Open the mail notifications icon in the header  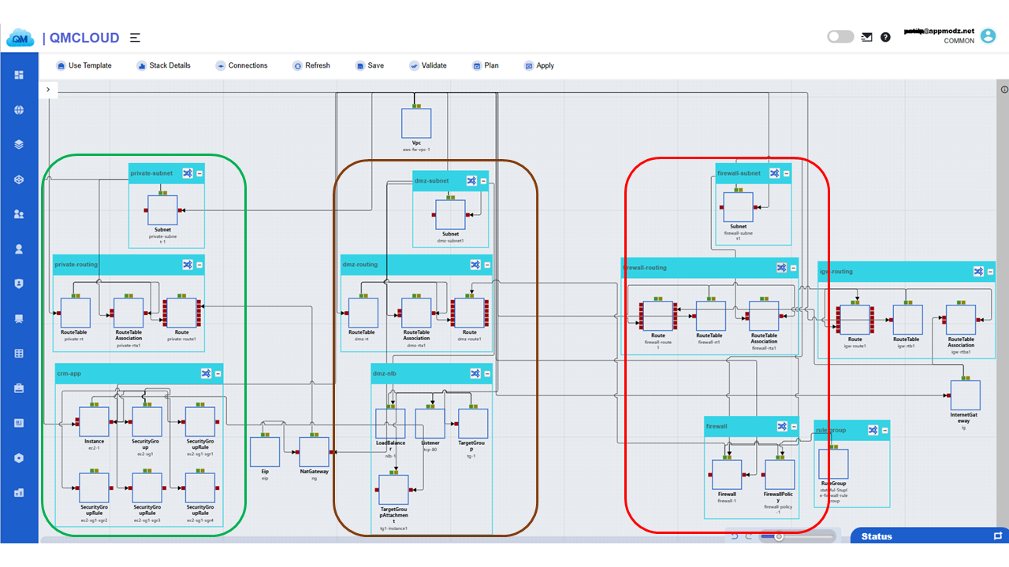click(x=866, y=36)
